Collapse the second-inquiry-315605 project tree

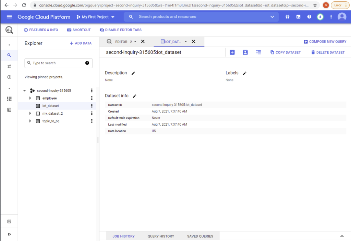[x=25, y=90]
